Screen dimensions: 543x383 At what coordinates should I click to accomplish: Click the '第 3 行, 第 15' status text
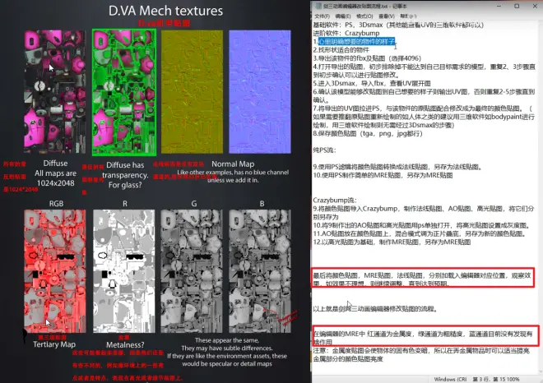coord(490,379)
